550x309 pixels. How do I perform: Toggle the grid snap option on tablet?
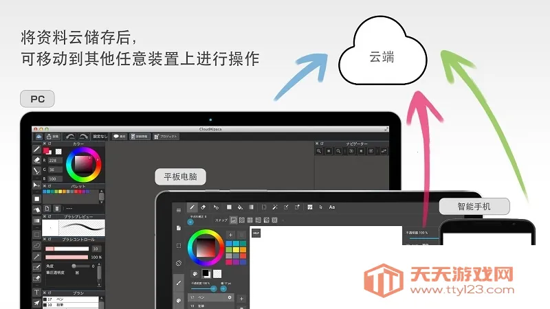pyautogui.click(x=250, y=220)
